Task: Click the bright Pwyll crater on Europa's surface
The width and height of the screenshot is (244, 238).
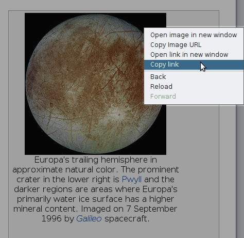Action: [x=119, y=114]
